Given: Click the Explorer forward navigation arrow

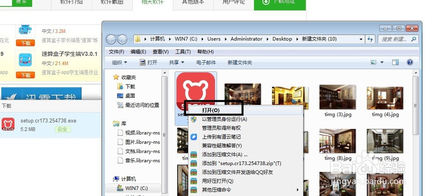Looking at the screenshot, I should click(x=122, y=40).
